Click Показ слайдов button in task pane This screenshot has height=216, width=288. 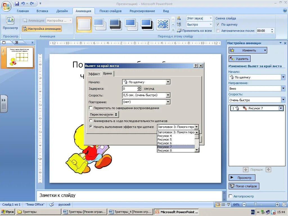pyautogui.click(x=244, y=186)
